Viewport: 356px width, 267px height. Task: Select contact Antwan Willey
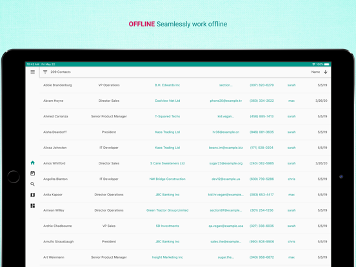point(54,210)
